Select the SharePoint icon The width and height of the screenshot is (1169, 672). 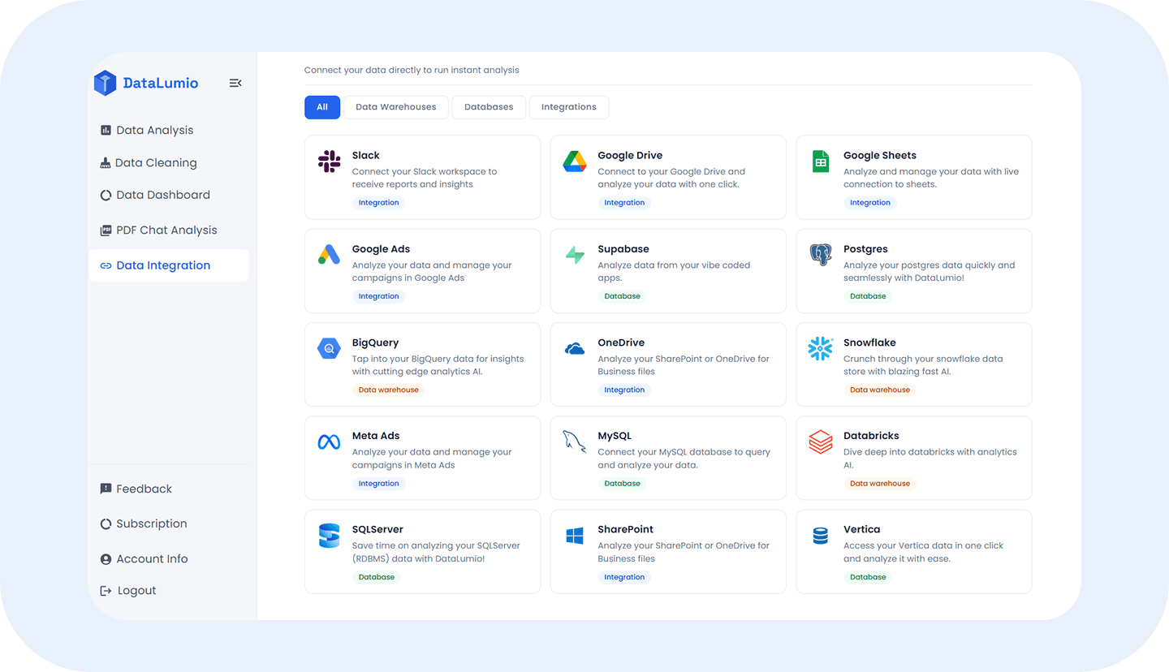[x=574, y=534]
